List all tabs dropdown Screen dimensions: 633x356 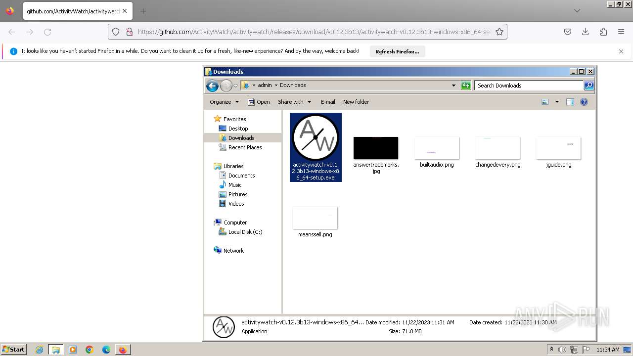click(x=577, y=11)
